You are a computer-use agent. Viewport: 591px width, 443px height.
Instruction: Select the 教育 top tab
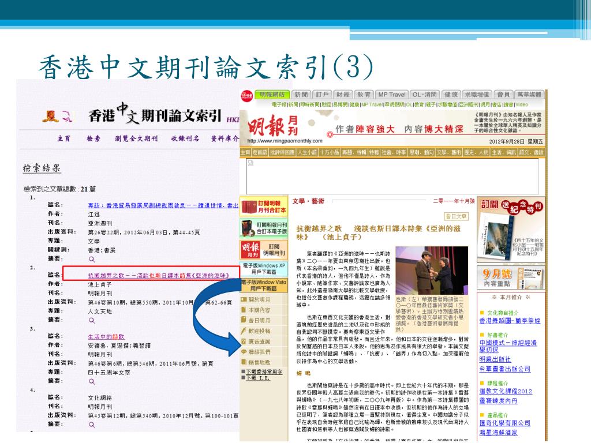point(364,95)
